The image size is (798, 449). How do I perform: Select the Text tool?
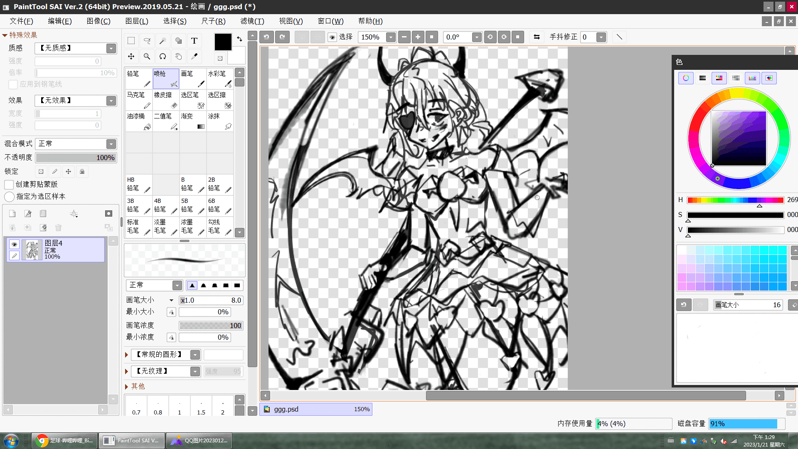[x=194, y=41]
